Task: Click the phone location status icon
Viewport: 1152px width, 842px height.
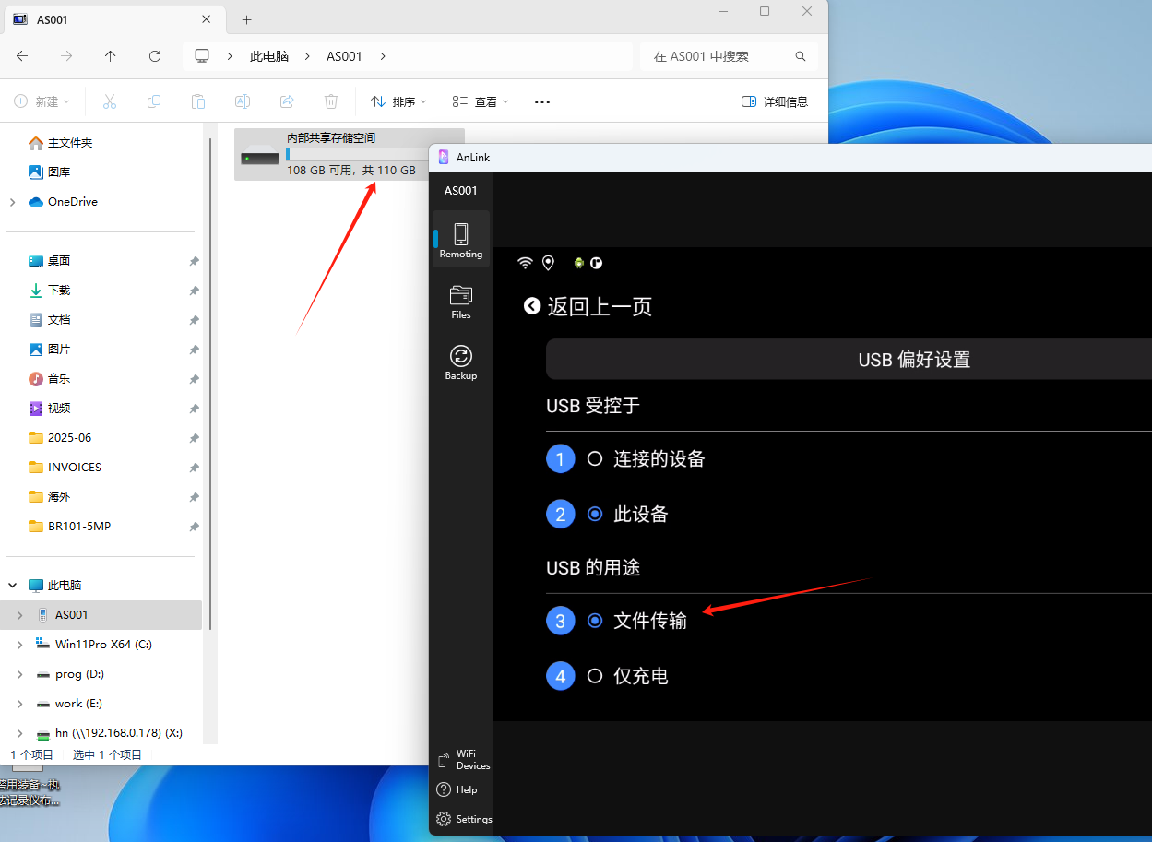Action: pos(548,263)
